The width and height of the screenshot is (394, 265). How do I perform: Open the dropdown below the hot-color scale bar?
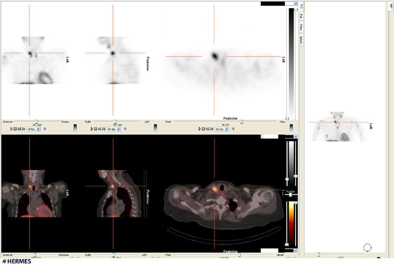[x=295, y=251]
